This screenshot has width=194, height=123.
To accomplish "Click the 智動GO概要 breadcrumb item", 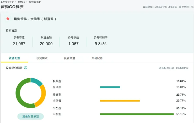I will [35, 2].
